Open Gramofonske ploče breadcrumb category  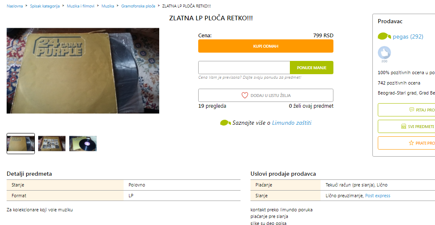pyautogui.click(x=138, y=6)
